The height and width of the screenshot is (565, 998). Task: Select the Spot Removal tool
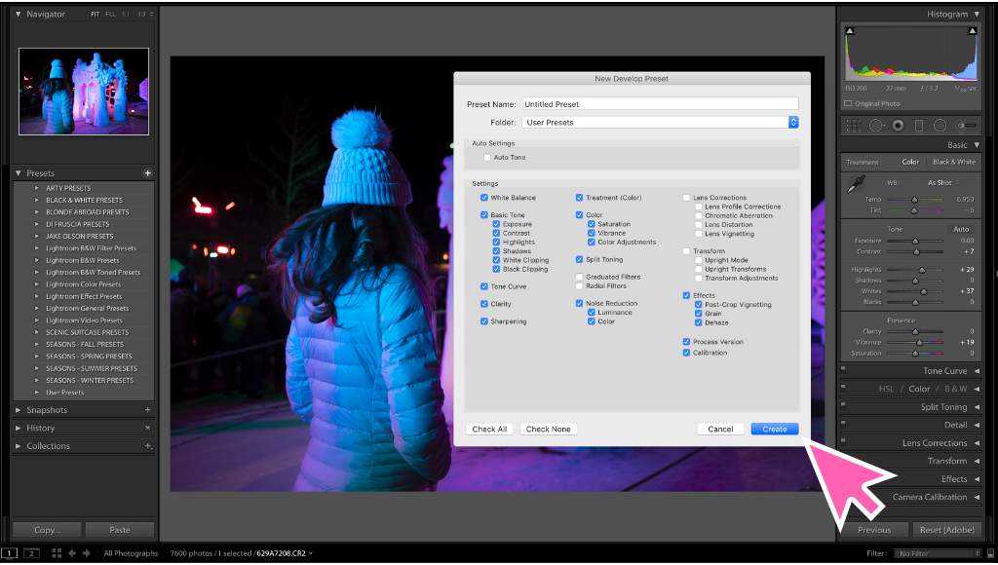pyautogui.click(x=876, y=126)
